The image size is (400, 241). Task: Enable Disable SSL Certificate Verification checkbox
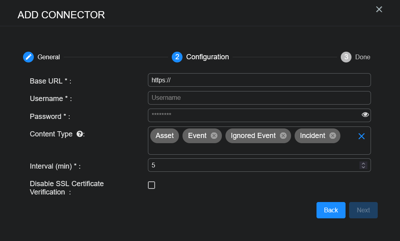[x=151, y=185]
